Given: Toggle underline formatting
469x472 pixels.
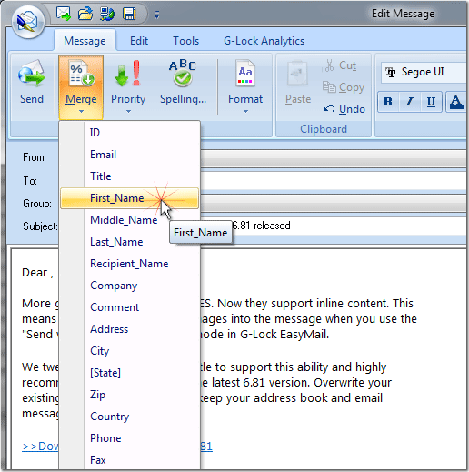Looking at the screenshot, I should tap(431, 102).
